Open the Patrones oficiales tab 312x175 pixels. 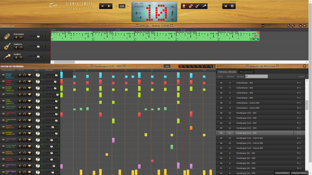click(x=227, y=72)
